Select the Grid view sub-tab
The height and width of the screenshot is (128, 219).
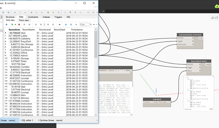pyautogui.click(x=10, y=20)
